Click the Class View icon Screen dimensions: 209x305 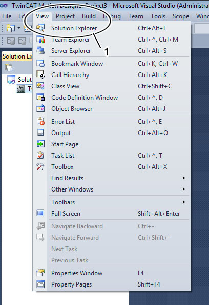point(40,86)
